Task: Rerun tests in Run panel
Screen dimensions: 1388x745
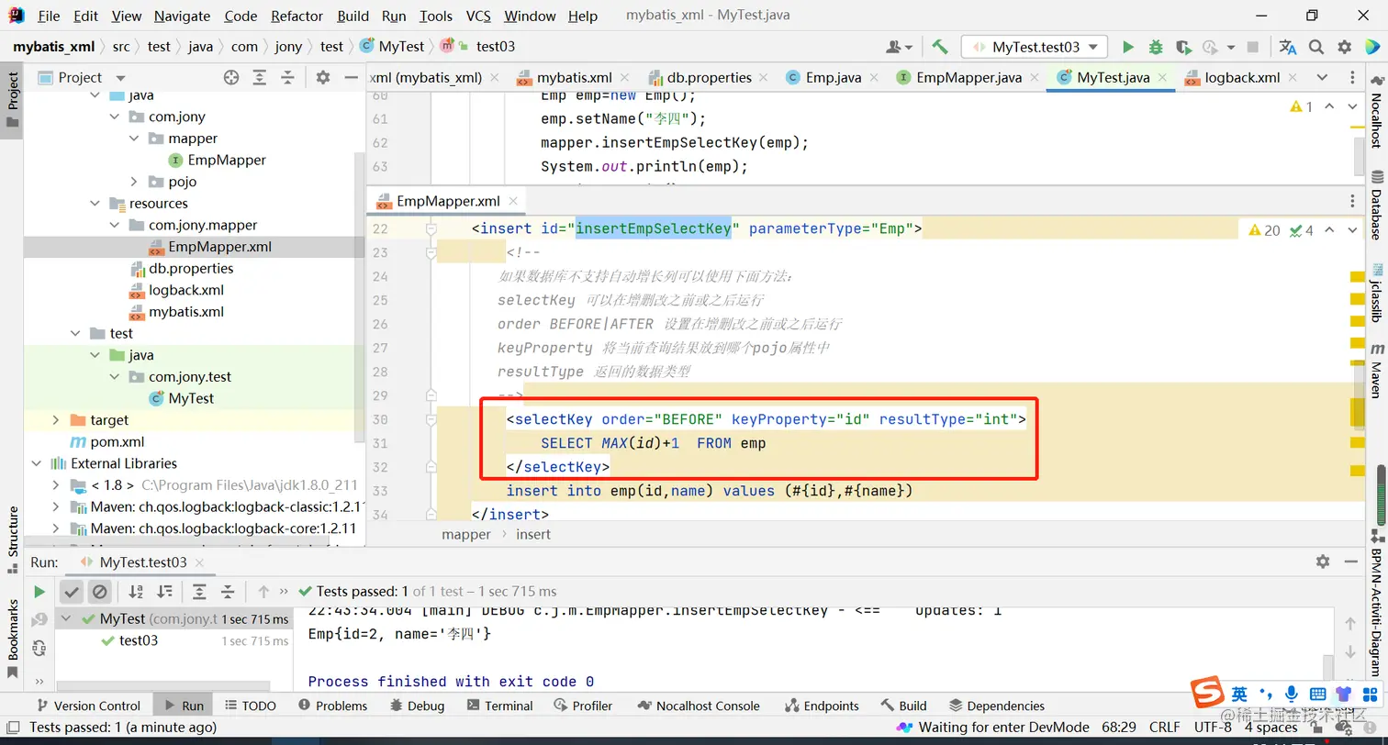Action: pos(39,592)
